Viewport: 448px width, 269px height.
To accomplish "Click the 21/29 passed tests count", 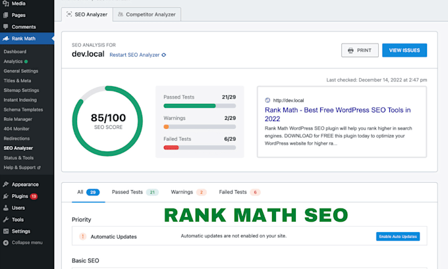I will click(x=229, y=97).
